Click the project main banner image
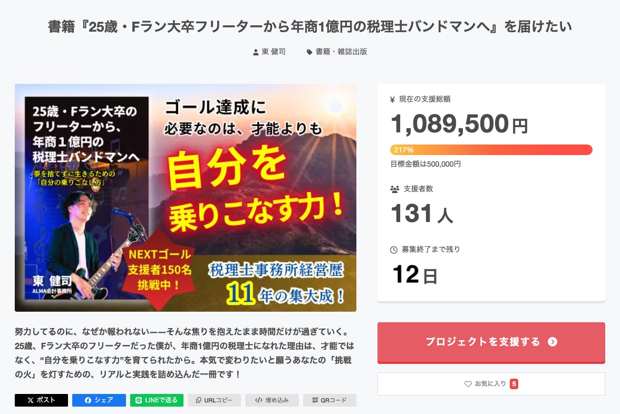Screen dimensions: 620x414 [186, 197]
